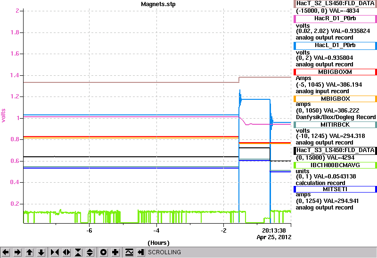Viewport: 377px width, 258px height.
Task: Pan the plot left with the left arrow
Action: pyautogui.click(x=6, y=252)
